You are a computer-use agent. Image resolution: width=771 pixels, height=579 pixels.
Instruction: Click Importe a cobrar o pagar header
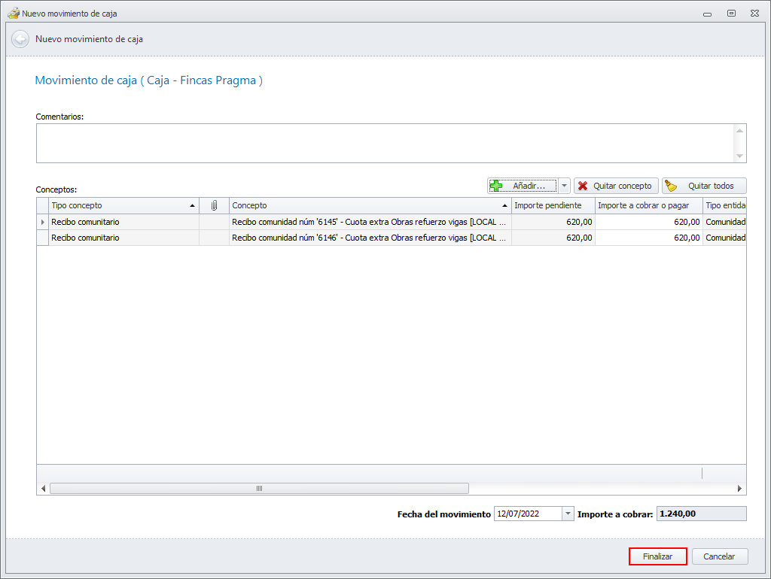648,205
